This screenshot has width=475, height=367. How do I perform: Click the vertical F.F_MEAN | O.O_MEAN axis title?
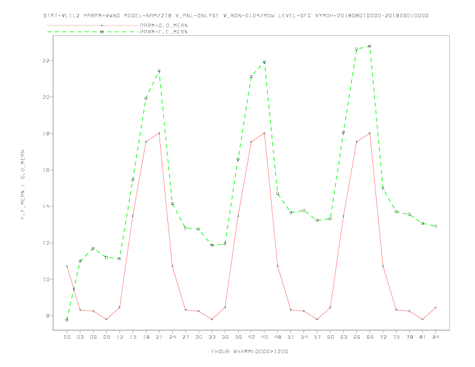[23, 185]
